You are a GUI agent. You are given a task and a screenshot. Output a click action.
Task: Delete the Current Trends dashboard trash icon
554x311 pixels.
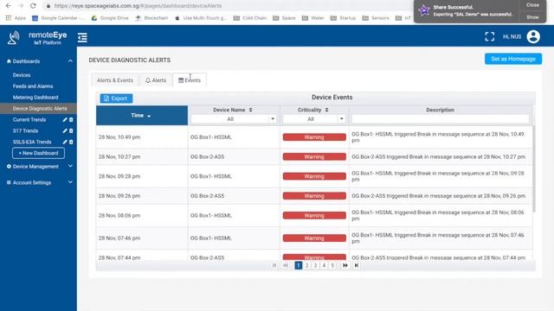[x=71, y=120]
